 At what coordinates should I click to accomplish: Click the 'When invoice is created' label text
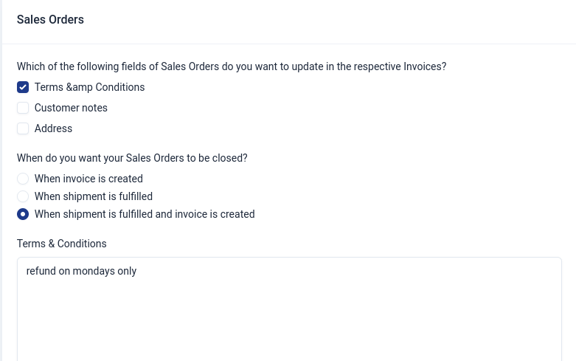(89, 179)
